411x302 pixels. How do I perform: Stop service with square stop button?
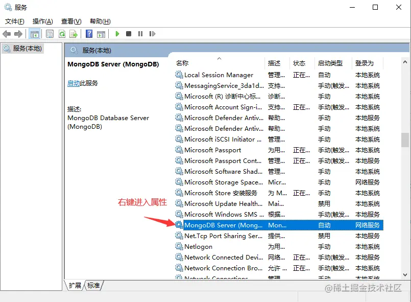coord(129,34)
